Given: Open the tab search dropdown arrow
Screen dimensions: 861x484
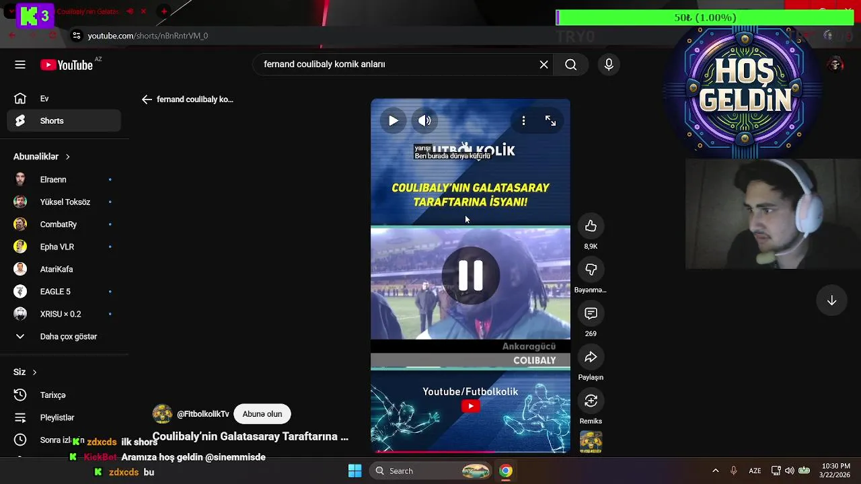Looking at the screenshot, I should 11,11.
